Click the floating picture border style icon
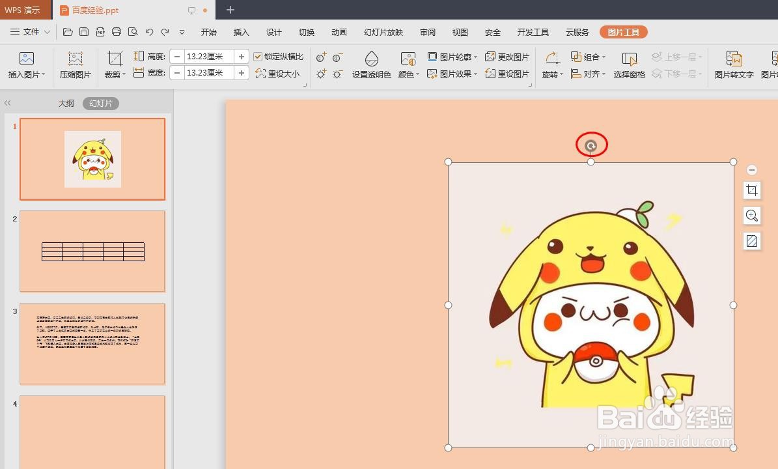 point(752,241)
